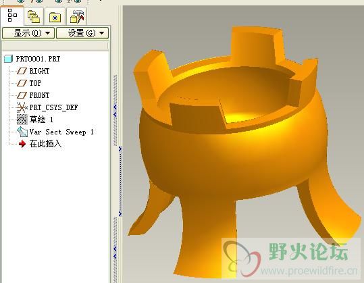The image size is (364, 283).
Task: Open the Connections tab with hammer icon
Action: point(76,16)
